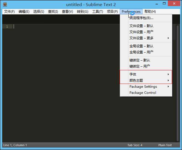Maximize the Sublime Text window
The image size is (182, 150).
(x=164, y=4)
